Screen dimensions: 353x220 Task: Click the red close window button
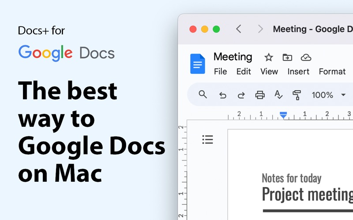(193, 29)
